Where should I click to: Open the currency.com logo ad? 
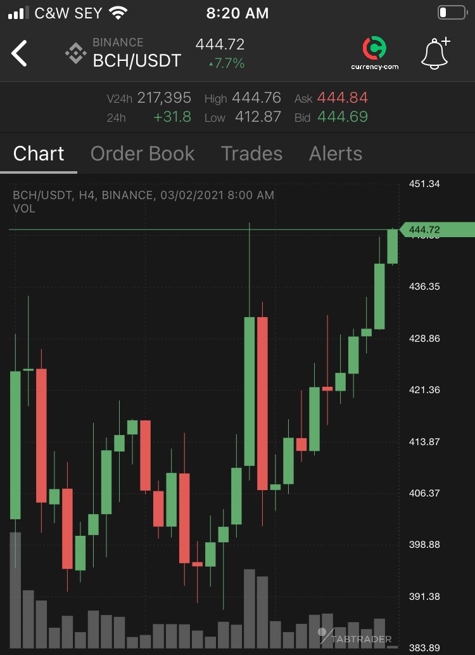374,53
